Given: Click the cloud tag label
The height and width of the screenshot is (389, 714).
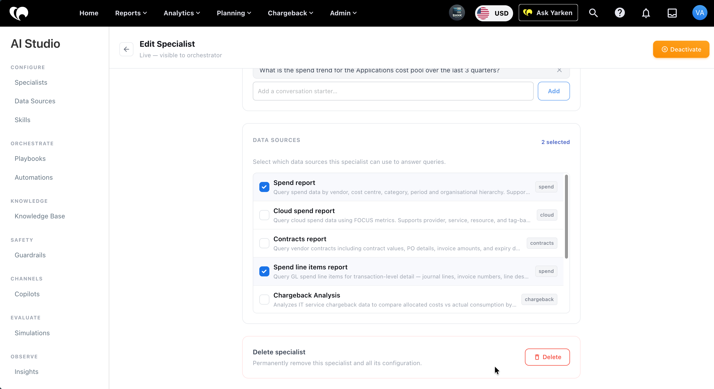Looking at the screenshot, I should [x=547, y=215].
